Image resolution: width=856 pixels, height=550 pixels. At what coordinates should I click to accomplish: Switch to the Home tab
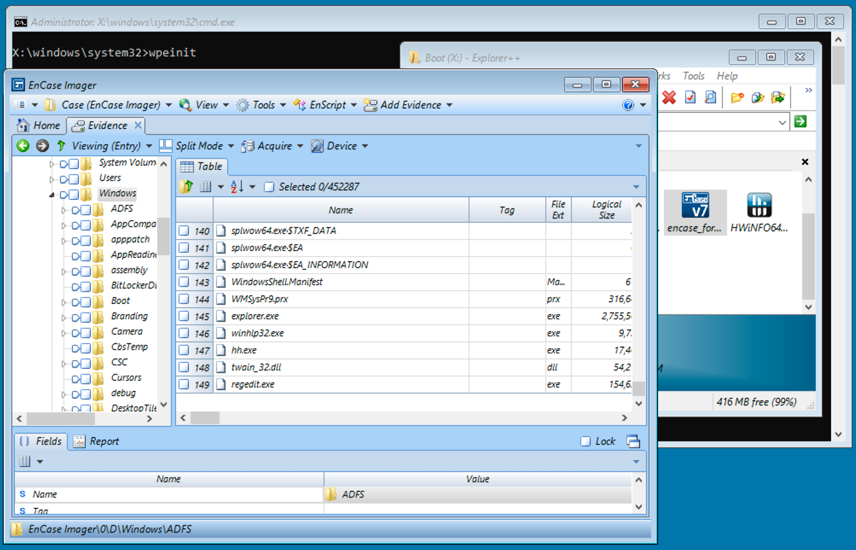(39, 125)
